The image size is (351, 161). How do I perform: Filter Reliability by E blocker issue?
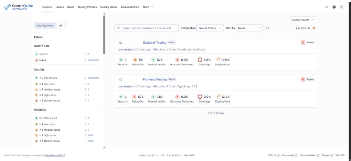[66, 141]
